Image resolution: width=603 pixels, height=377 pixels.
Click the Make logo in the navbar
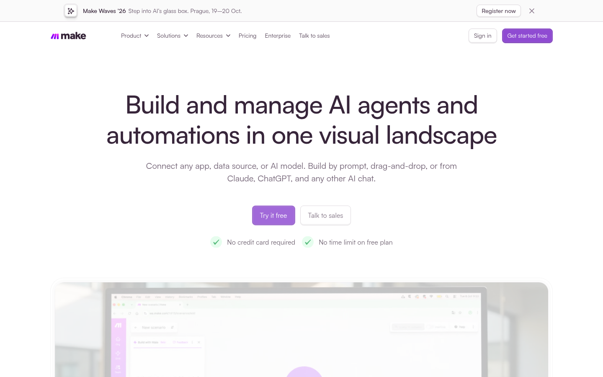tap(68, 36)
